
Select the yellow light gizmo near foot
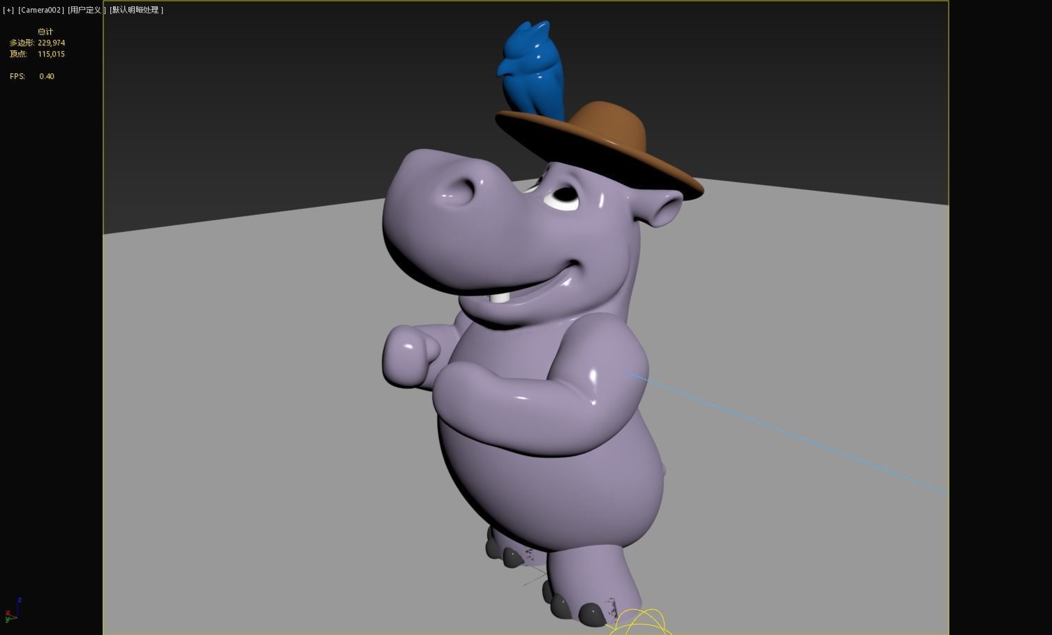(639, 622)
